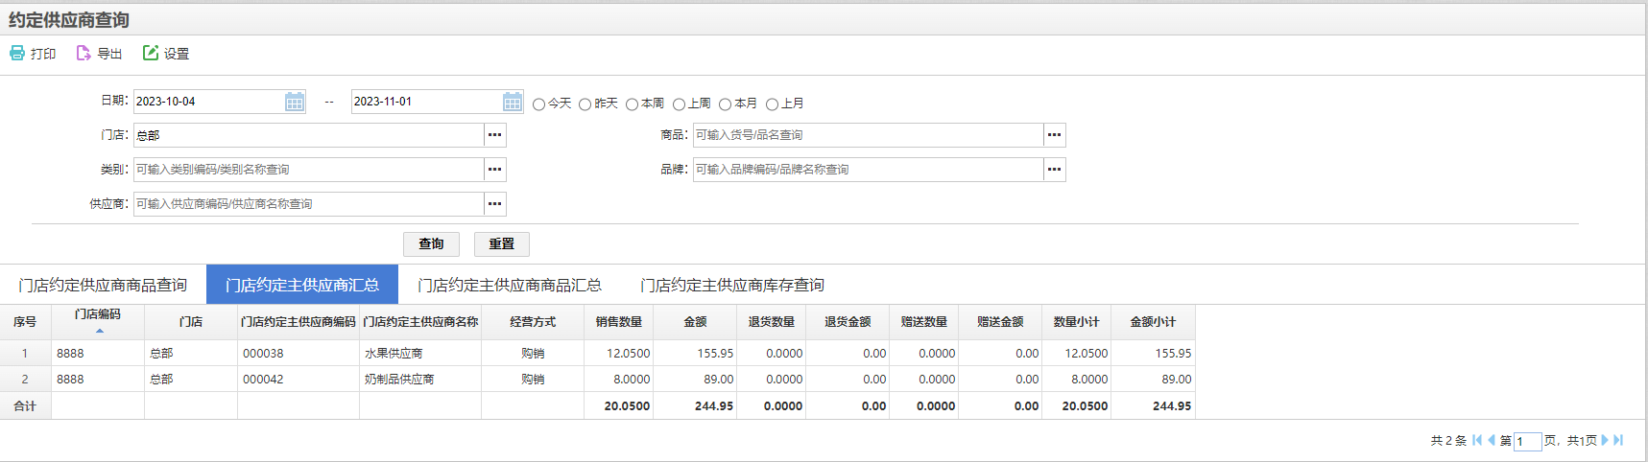The image size is (1648, 462).
Task: Click the 共 2 条 record count text
Action: [x=1448, y=441]
